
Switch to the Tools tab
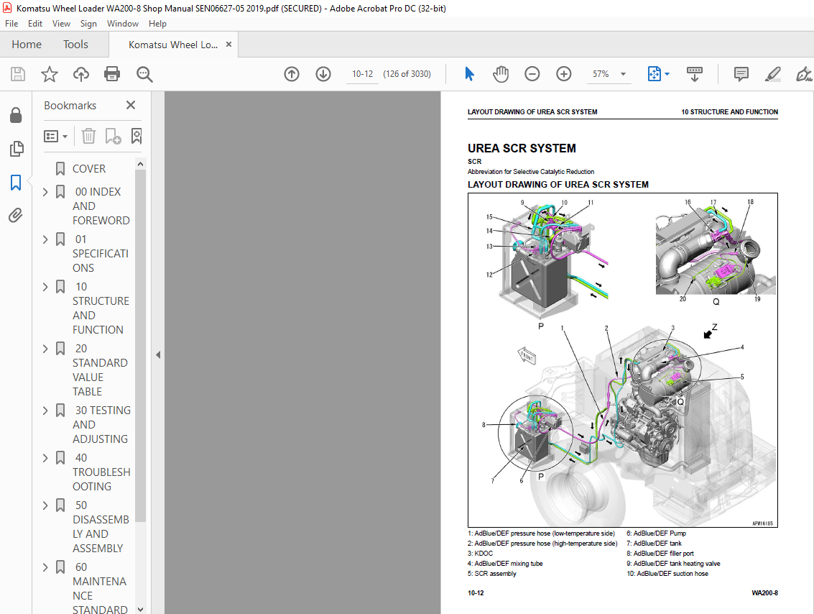(75, 45)
